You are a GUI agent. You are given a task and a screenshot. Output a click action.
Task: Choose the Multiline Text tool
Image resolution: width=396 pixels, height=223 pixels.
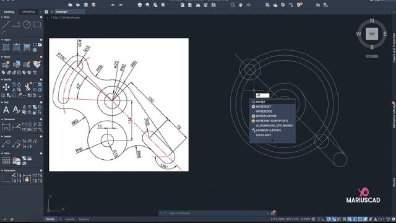click(x=6, y=110)
